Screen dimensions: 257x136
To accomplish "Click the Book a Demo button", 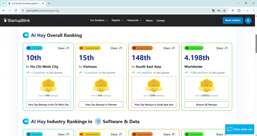I will 233,20.
